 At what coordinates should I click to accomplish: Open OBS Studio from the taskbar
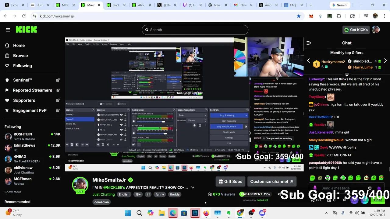click(x=251, y=213)
